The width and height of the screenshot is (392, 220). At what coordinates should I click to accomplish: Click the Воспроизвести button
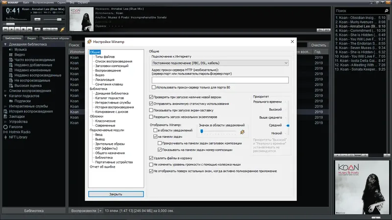point(83,211)
